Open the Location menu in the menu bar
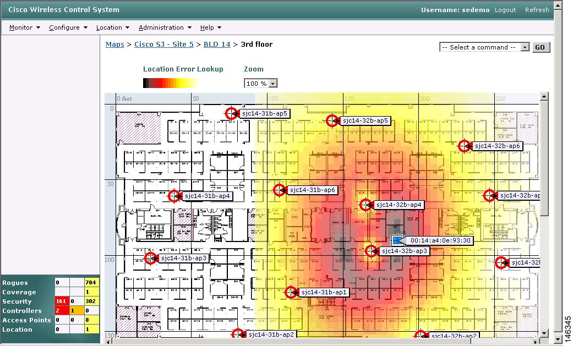Viewport: 573px width, 346px height. pos(112,28)
